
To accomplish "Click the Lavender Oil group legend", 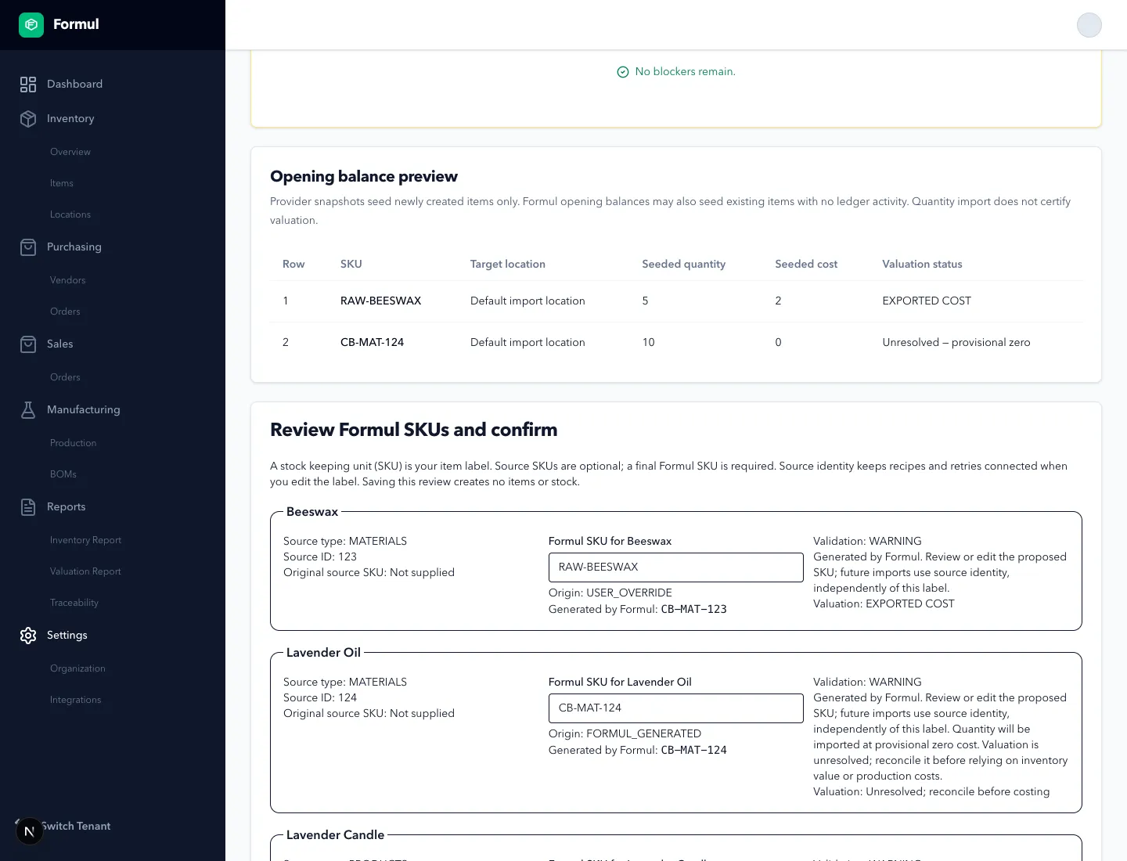I will (x=324, y=653).
